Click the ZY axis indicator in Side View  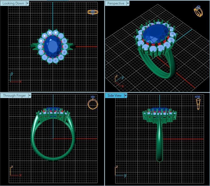[121, 171]
